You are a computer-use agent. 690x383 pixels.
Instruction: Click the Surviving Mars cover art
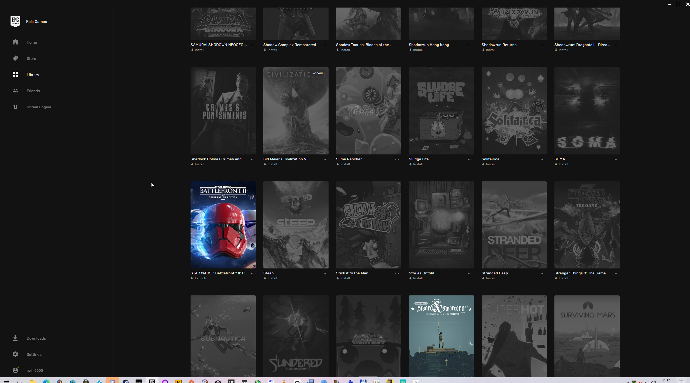click(587, 336)
